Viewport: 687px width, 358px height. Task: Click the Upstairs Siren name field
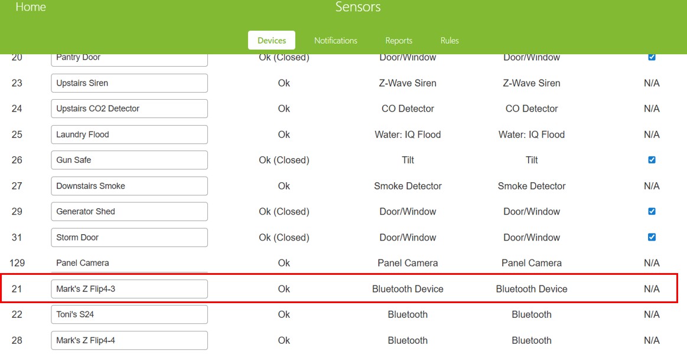click(129, 83)
